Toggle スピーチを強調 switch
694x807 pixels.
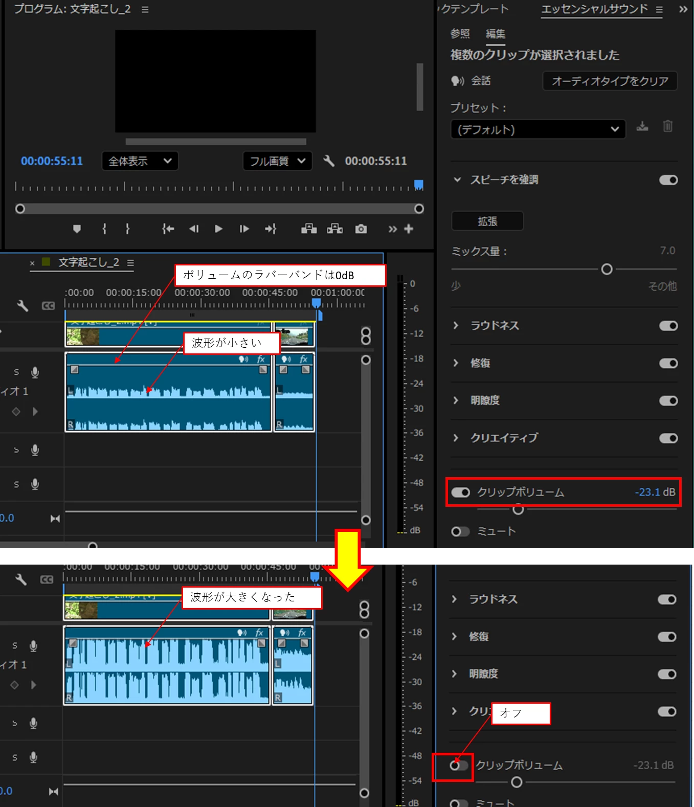click(668, 180)
